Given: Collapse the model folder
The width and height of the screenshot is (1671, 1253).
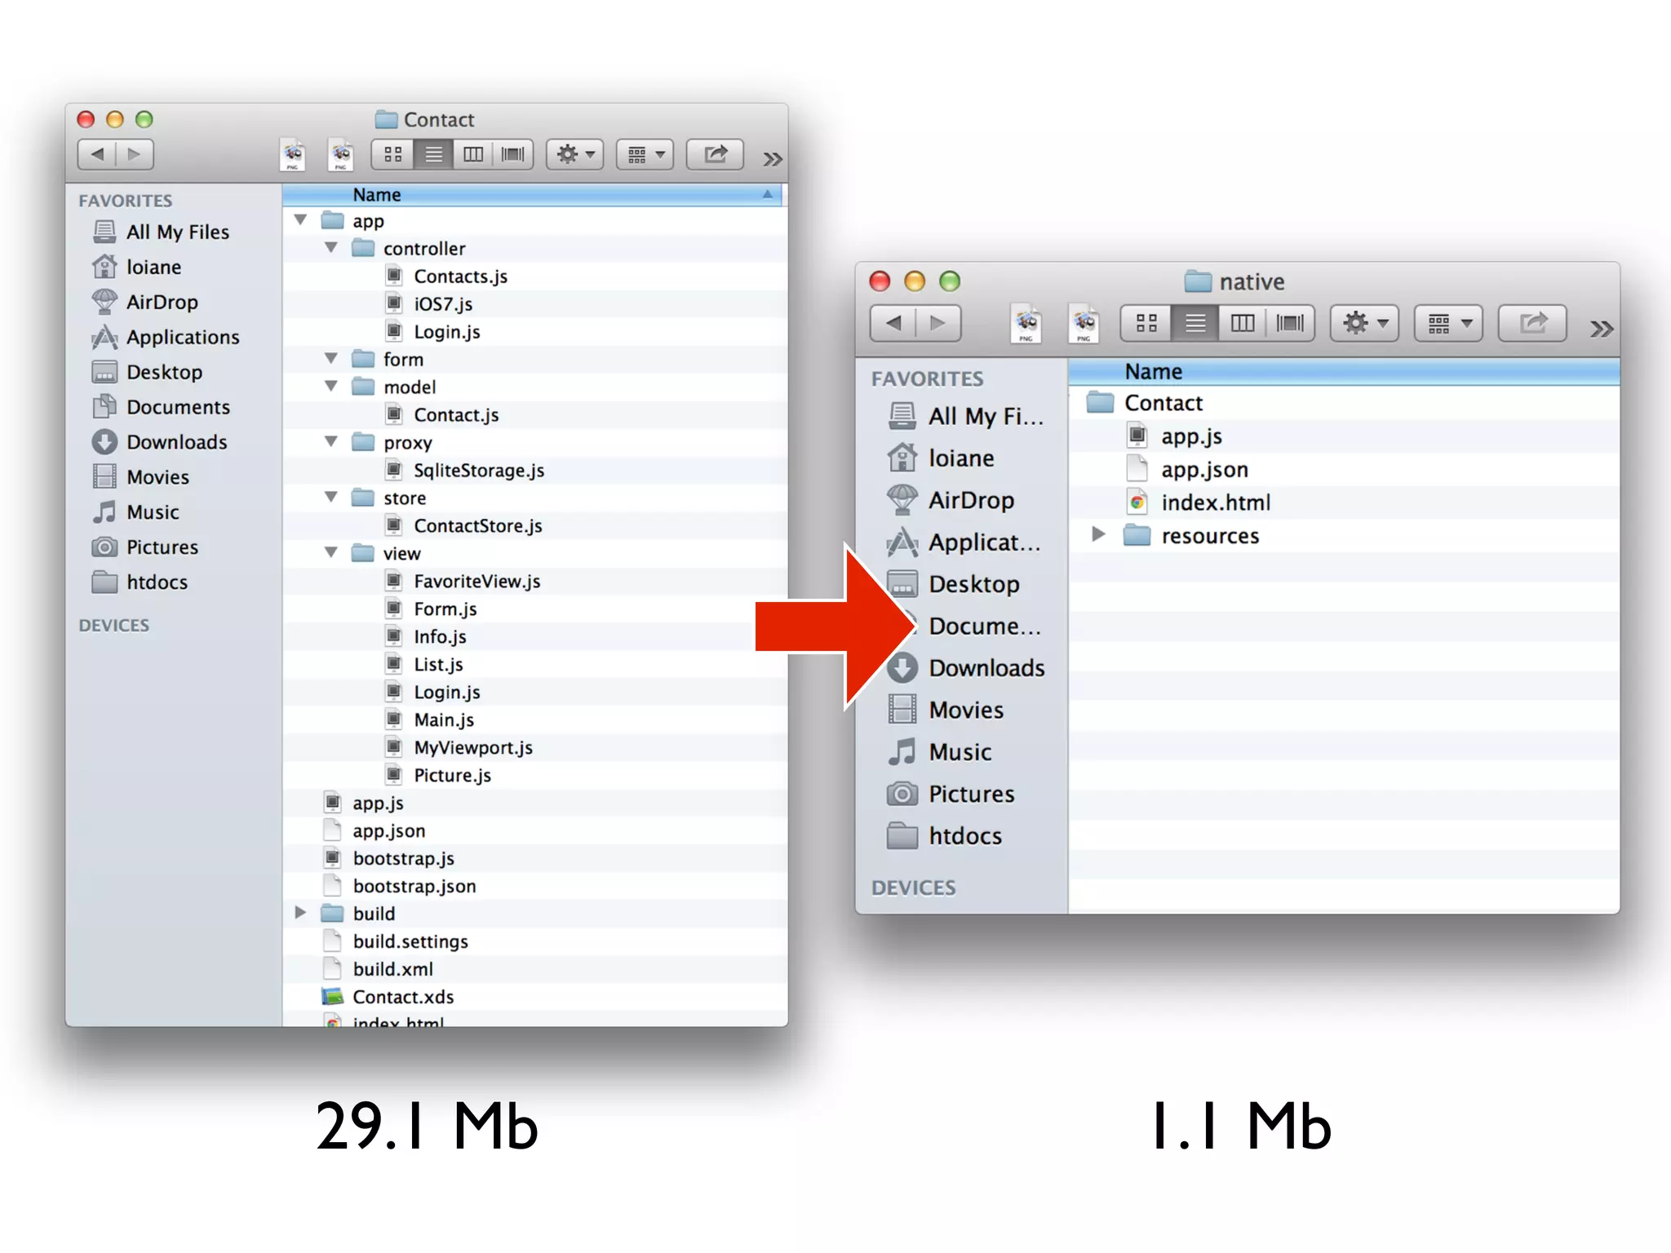Looking at the screenshot, I should (x=330, y=387).
